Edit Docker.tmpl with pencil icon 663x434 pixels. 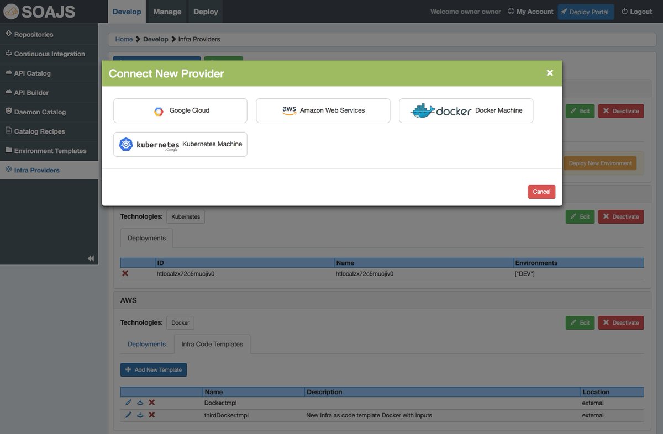129,403
